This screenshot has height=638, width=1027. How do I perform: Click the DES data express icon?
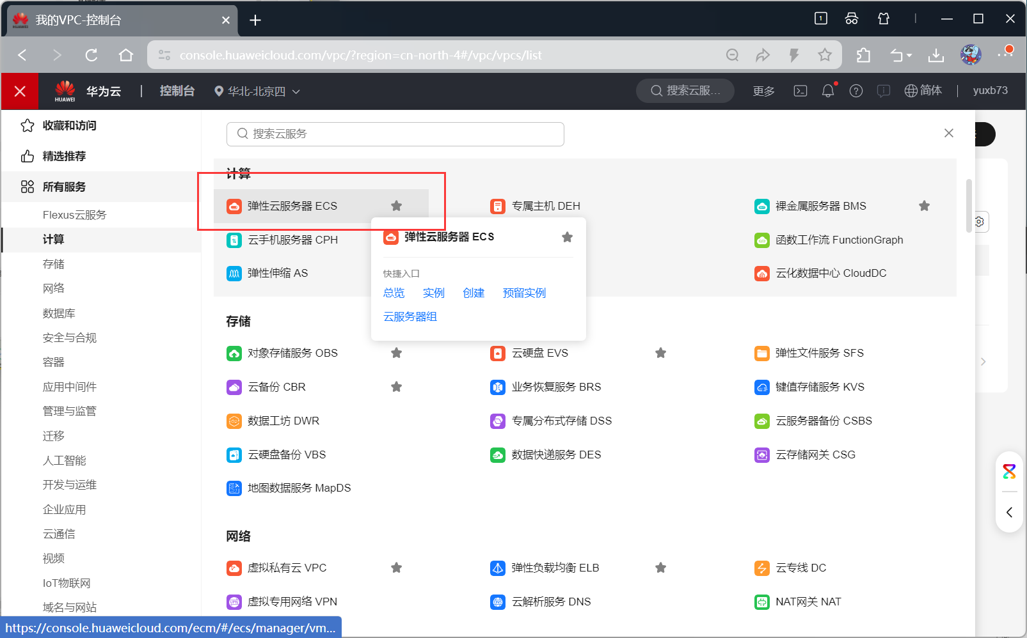click(498, 455)
